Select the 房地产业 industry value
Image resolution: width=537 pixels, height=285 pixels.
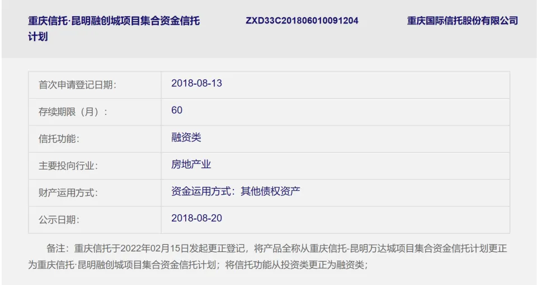click(191, 164)
